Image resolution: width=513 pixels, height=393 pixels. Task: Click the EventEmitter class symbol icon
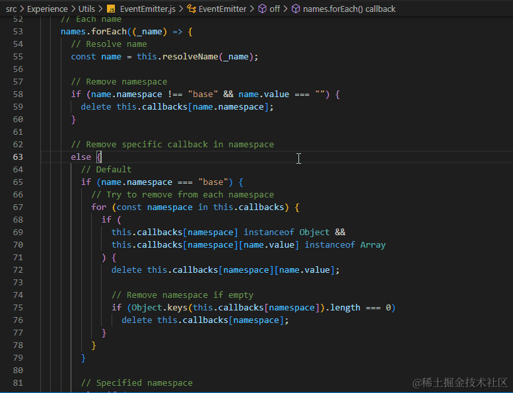(191, 9)
